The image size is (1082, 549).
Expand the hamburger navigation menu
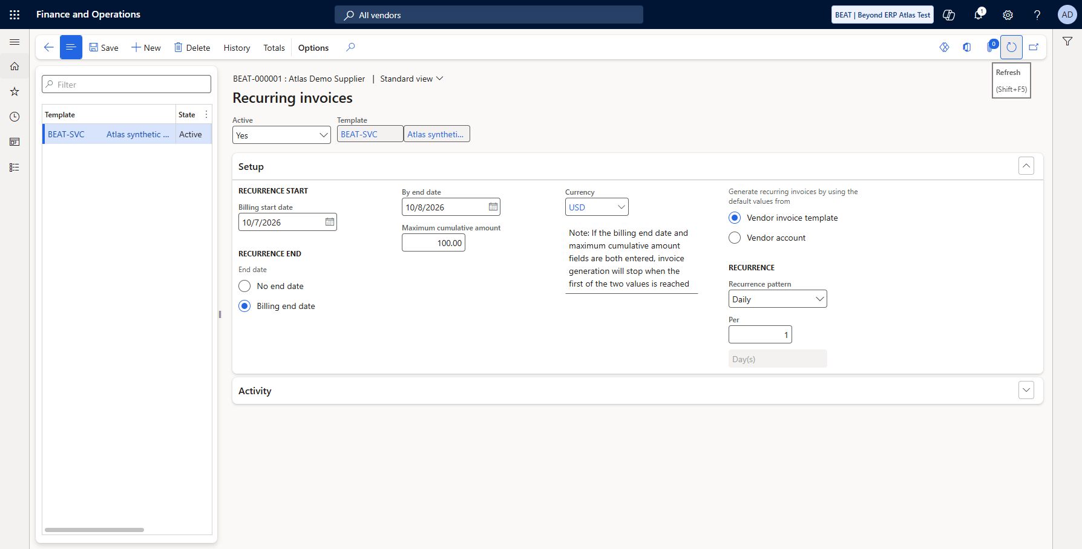[15, 42]
